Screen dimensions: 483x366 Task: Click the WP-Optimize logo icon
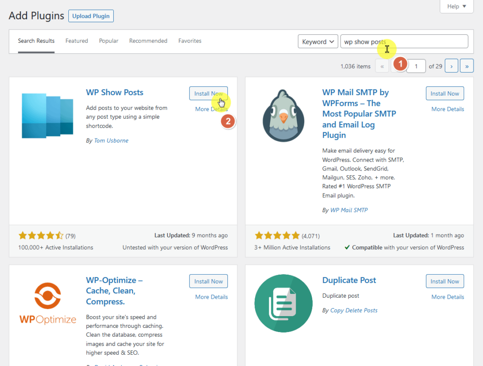coord(48,303)
